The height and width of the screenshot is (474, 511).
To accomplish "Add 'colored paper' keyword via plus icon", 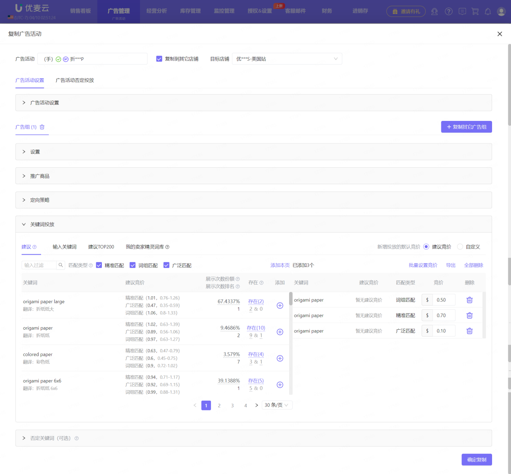I will pyautogui.click(x=280, y=358).
